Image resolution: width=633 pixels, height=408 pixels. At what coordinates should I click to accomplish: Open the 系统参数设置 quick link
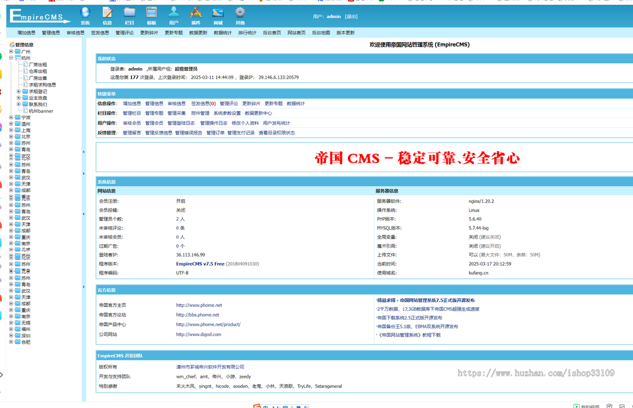point(227,113)
